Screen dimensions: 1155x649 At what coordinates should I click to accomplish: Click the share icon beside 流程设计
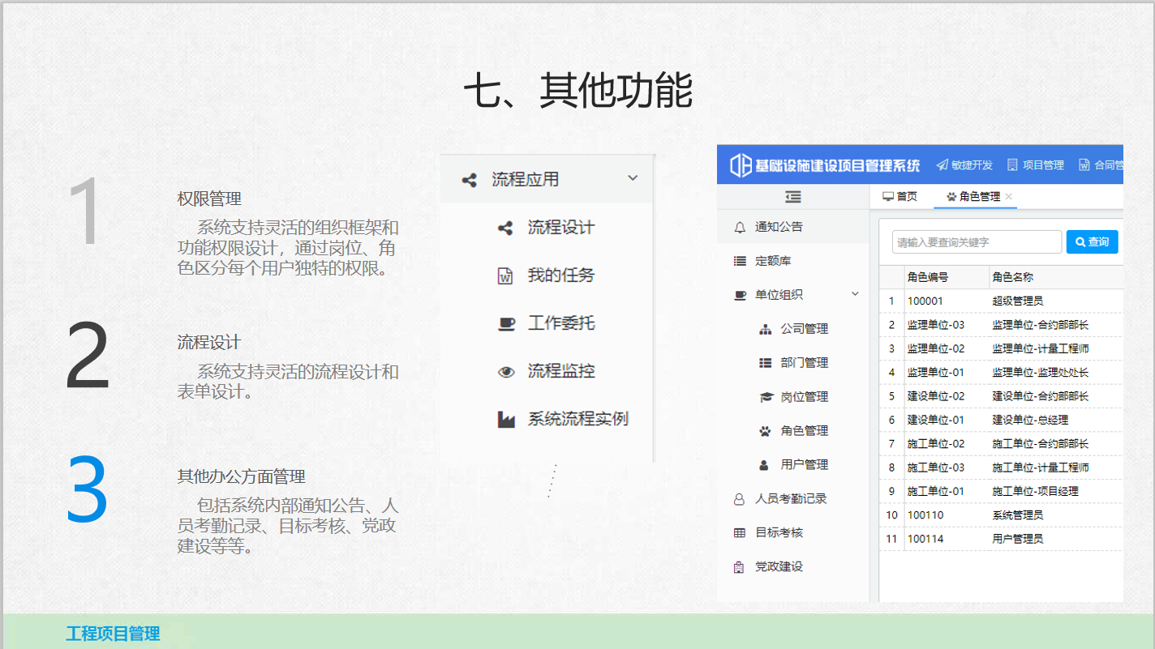point(505,228)
